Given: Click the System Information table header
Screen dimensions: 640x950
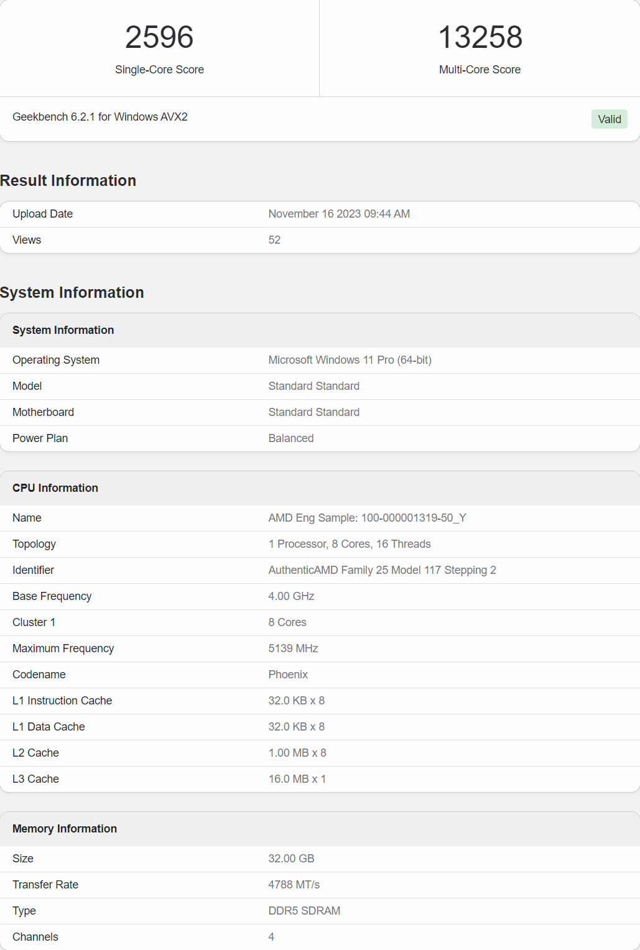Looking at the screenshot, I should (x=63, y=330).
